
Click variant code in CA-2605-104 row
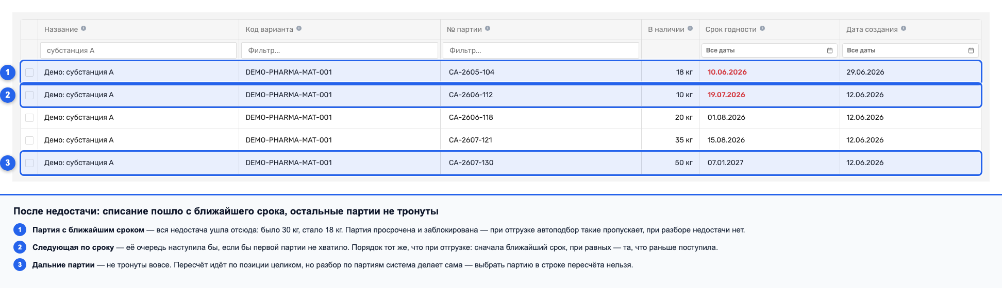tap(289, 72)
